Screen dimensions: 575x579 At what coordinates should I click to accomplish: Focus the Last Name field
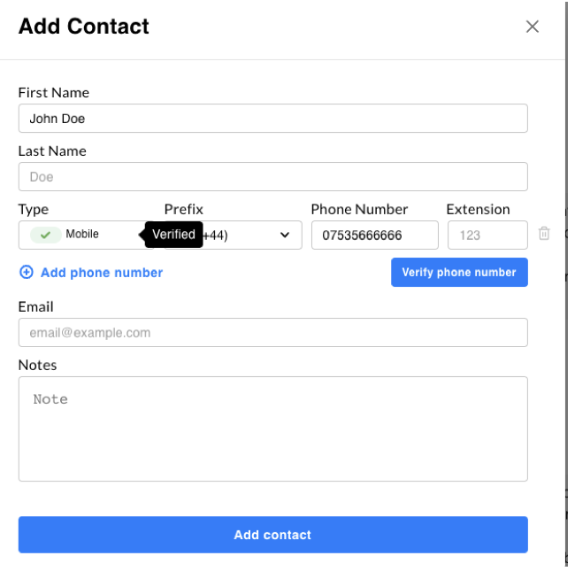click(x=273, y=176)
